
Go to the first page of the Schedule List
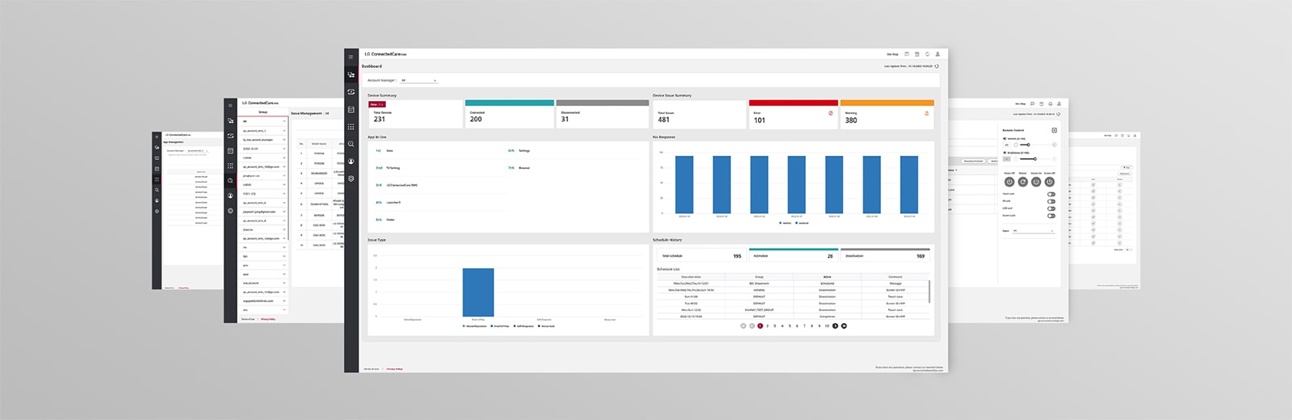(743, 325)
